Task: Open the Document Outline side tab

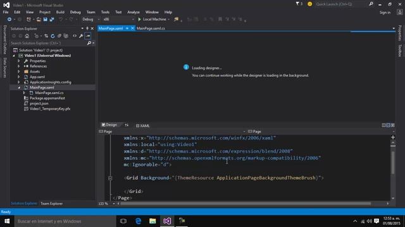Action: [4, 40]
